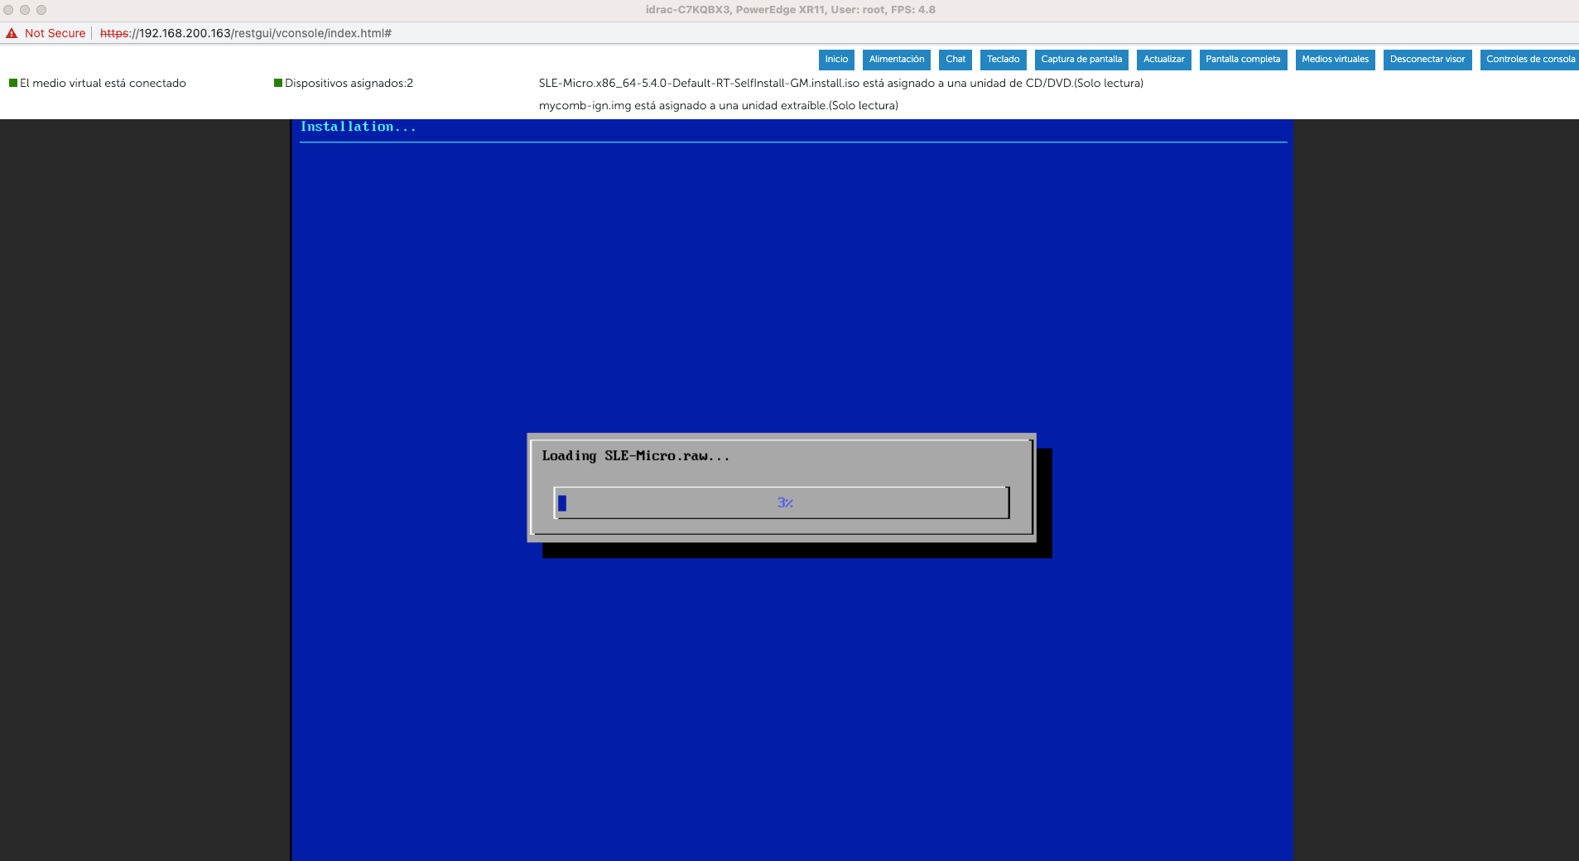The height and width of the screenshot is (861, 1579).
Task: Open the Chat panel
Action: (x=956, y=60)
